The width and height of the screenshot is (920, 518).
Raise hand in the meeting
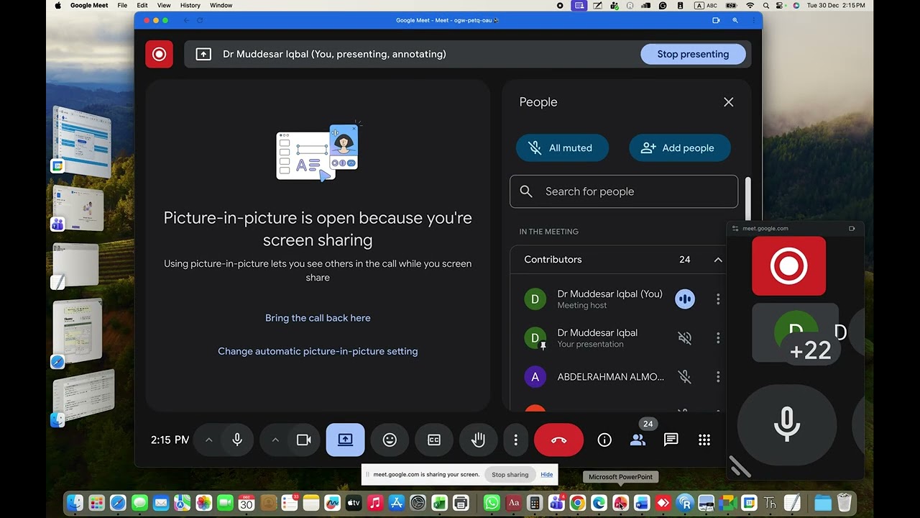click(478, 440)
